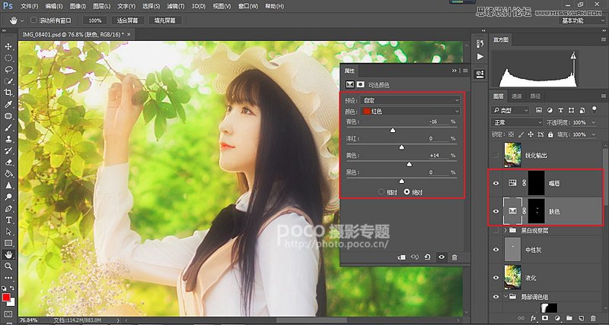This screenshot has height=325, width=609.
Task: Click clip-to-layer icon in Properties panel
Action: click(401, 257)
